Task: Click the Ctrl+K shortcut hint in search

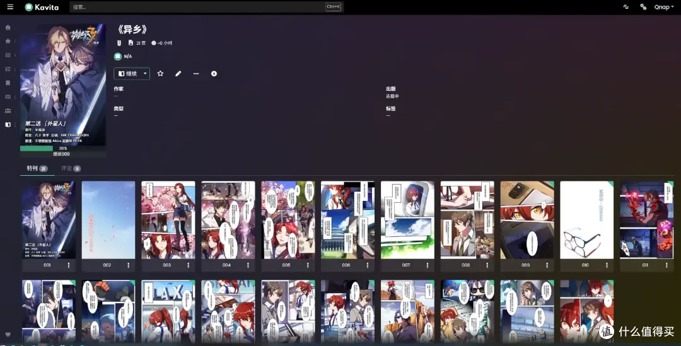Action: (333, 7)
